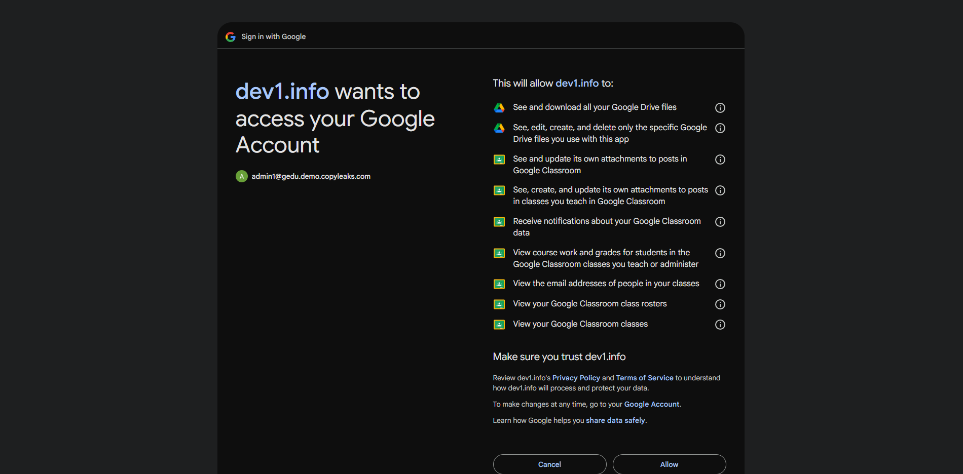Click the green 'A' account avatar
This screenshot has height=474, width=963.
[242, 176]
